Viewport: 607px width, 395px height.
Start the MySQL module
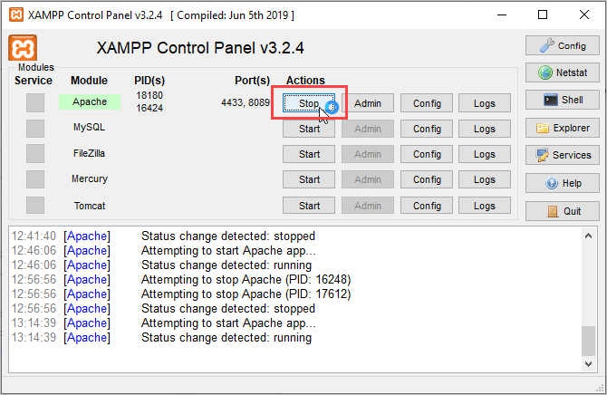pyautogui.click(x=309, y=129)
